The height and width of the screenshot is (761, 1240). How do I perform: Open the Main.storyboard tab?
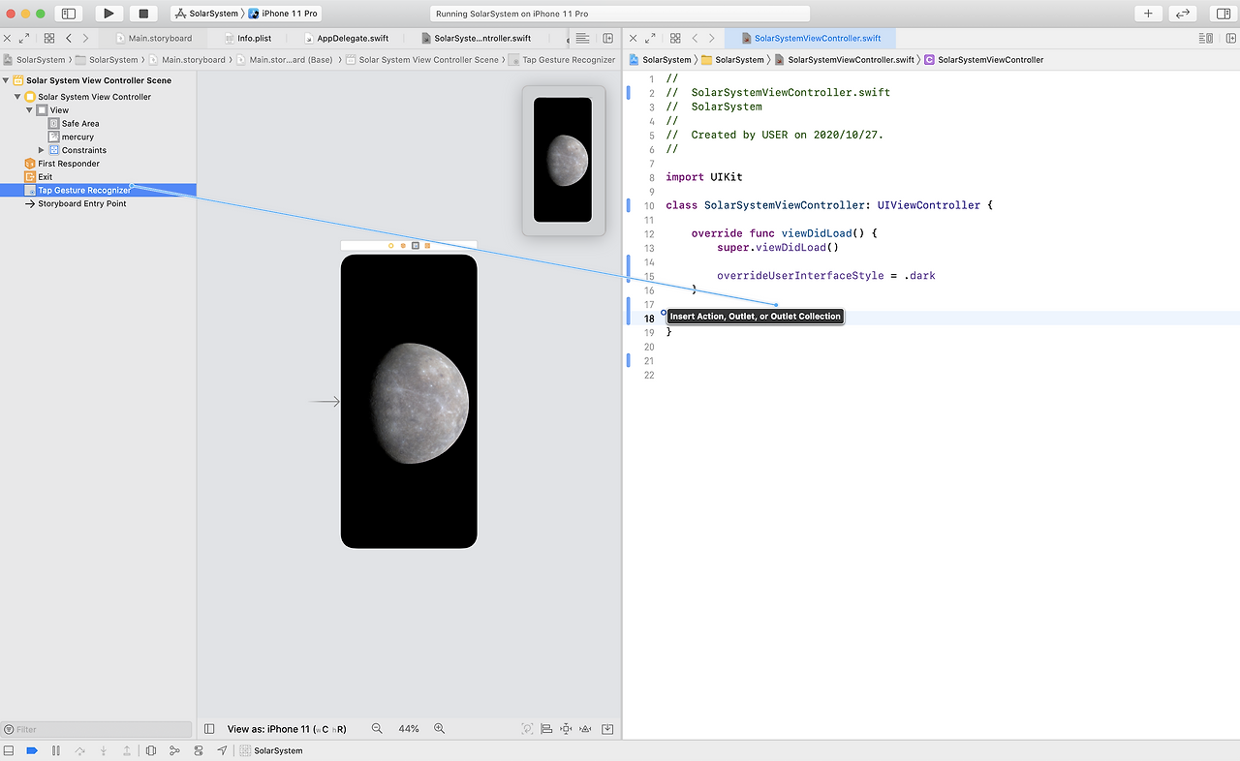coord(154,39)
